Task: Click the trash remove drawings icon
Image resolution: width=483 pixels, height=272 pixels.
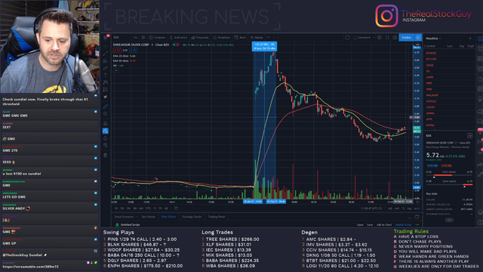Action: coord(106,155)
